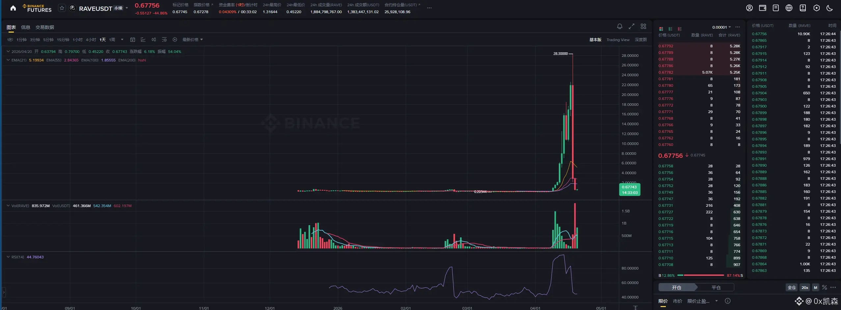Image resolution: width=841 pixels, height=310 pixels.
Task: Open price alerts bell icon
Action: point(620,26)
